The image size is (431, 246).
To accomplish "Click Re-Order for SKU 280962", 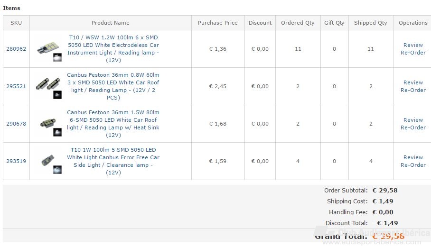I will (413, 53).
